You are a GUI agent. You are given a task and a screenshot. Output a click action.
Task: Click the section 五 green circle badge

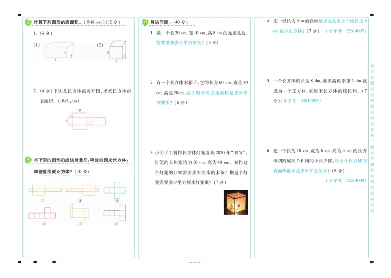click(x=28, y=160)
